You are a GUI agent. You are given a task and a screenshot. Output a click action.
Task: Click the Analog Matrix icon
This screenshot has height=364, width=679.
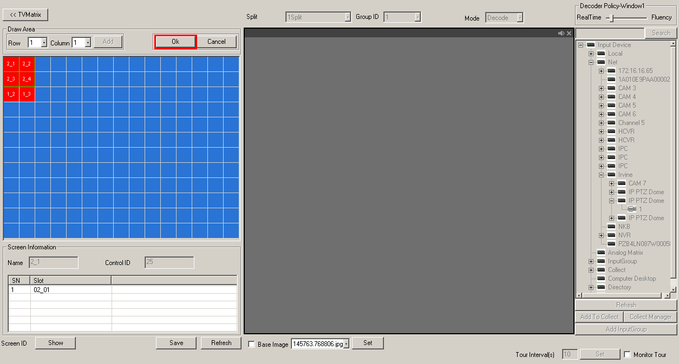click(601, 253)
